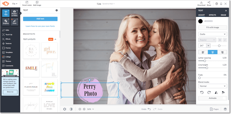The image size is (231, 114).
Task: Click the text panel info icon
Action: point(57,10)
